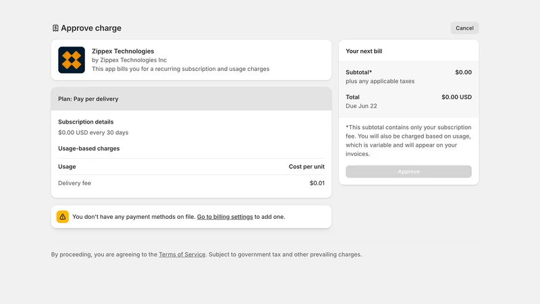Click the $0.01 delivery fee value
The width and height of the screenshot is (540, 304).
pos(317,183)
